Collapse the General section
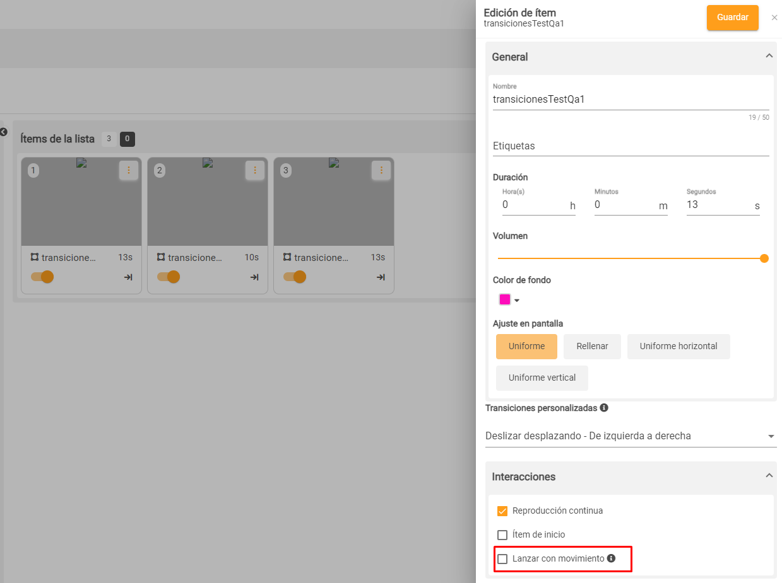This screenshot has height=583, width=782. tap(769, 56)
